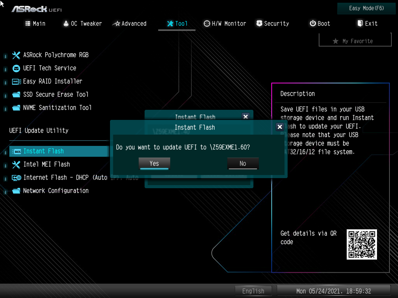Screen dimensions: 398x298
Task: Click the UEFI Update Utility heading
Action: [x=39, y=130]
